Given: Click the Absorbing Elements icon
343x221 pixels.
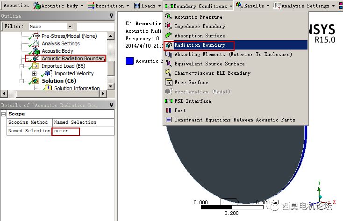Looking at the screenshot, I should click(x=168, y=54).
